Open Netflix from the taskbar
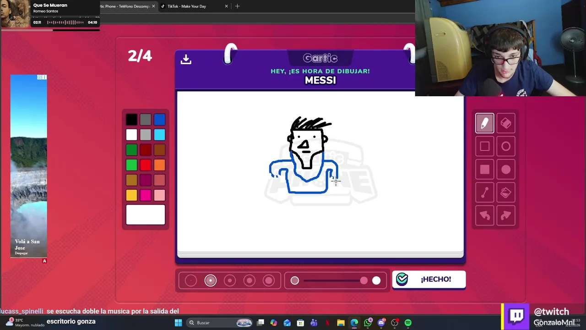Viewport: 586px width, 330px height. pyautogui.click(x=327, y=323)
